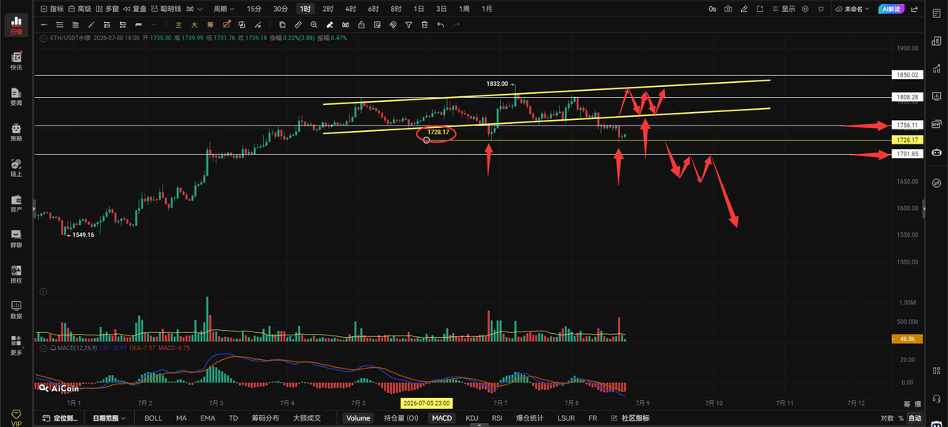The width and height of the screenshot is (948, 427).
Task: Toggle the Volume indicator panel
Action: (x=358, y=418)
